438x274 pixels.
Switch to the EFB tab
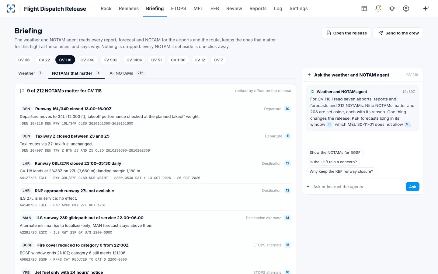(x=215, y=9)
